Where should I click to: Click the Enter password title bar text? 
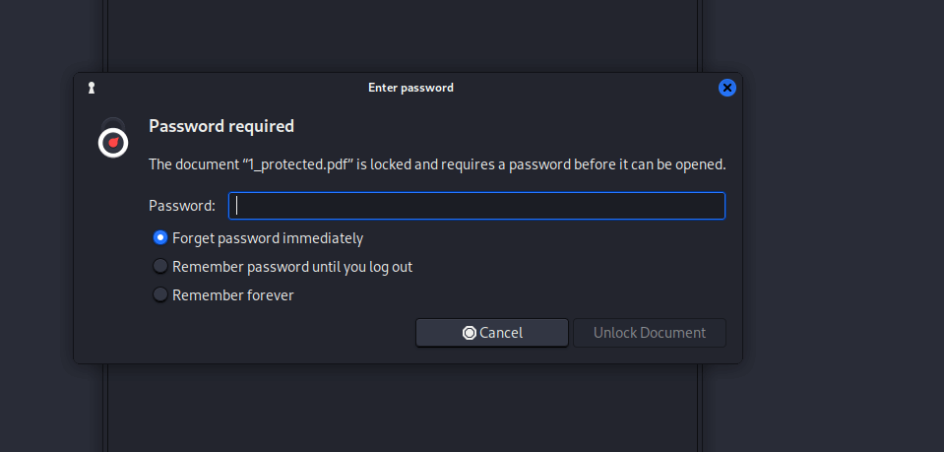pyautogui.click(x=410, y=88)
